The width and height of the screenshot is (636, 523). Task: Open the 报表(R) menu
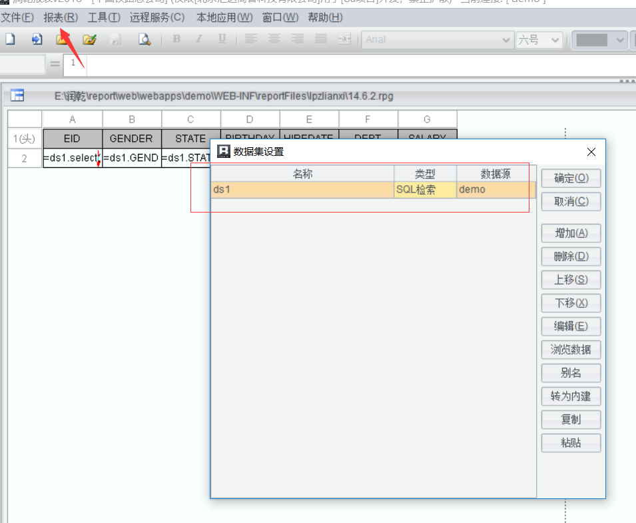[x=60, y=17]
